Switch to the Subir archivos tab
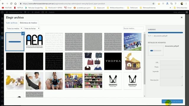Image resolution: width=189 pixels, height=106 pixels. 12,23
